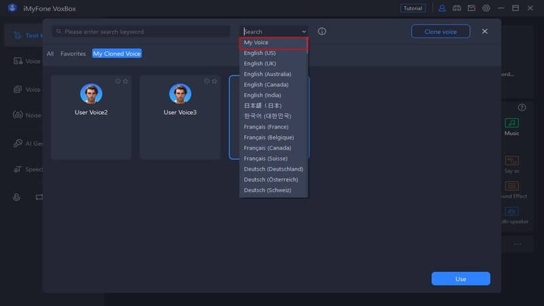Click the circle icon on User Voice2 card
Viewport: 544px width, 306px height.
(x=118, y=81)
